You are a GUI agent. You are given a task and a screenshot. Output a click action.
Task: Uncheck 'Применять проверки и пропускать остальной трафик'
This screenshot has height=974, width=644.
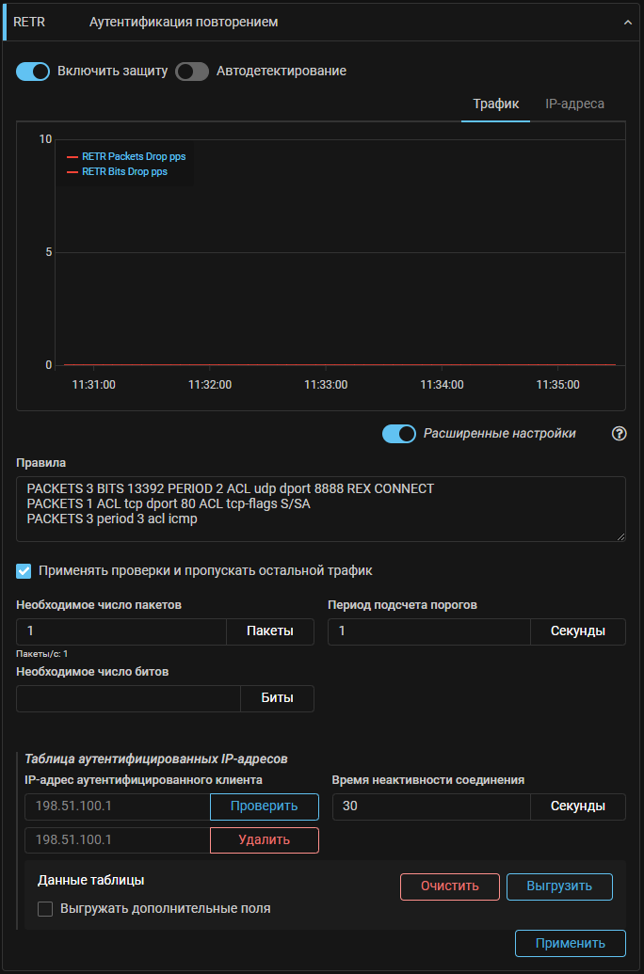(x=24, y=571)
